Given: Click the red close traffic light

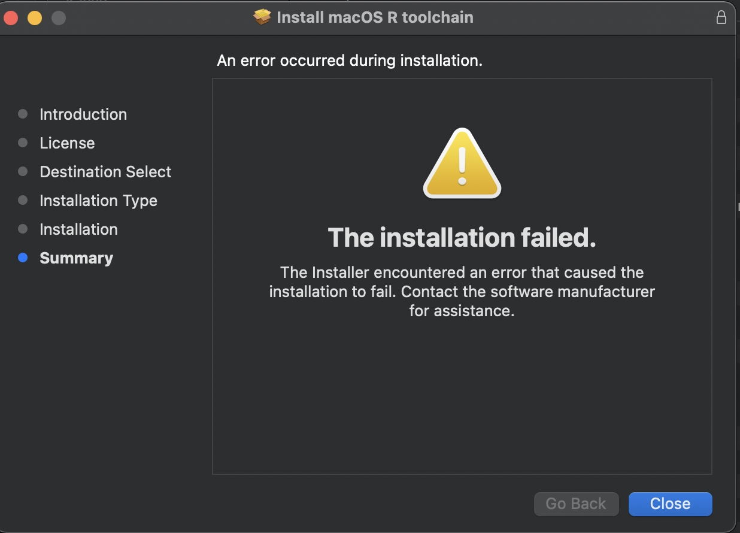Looking at the screenshot, I should [11, 18].
